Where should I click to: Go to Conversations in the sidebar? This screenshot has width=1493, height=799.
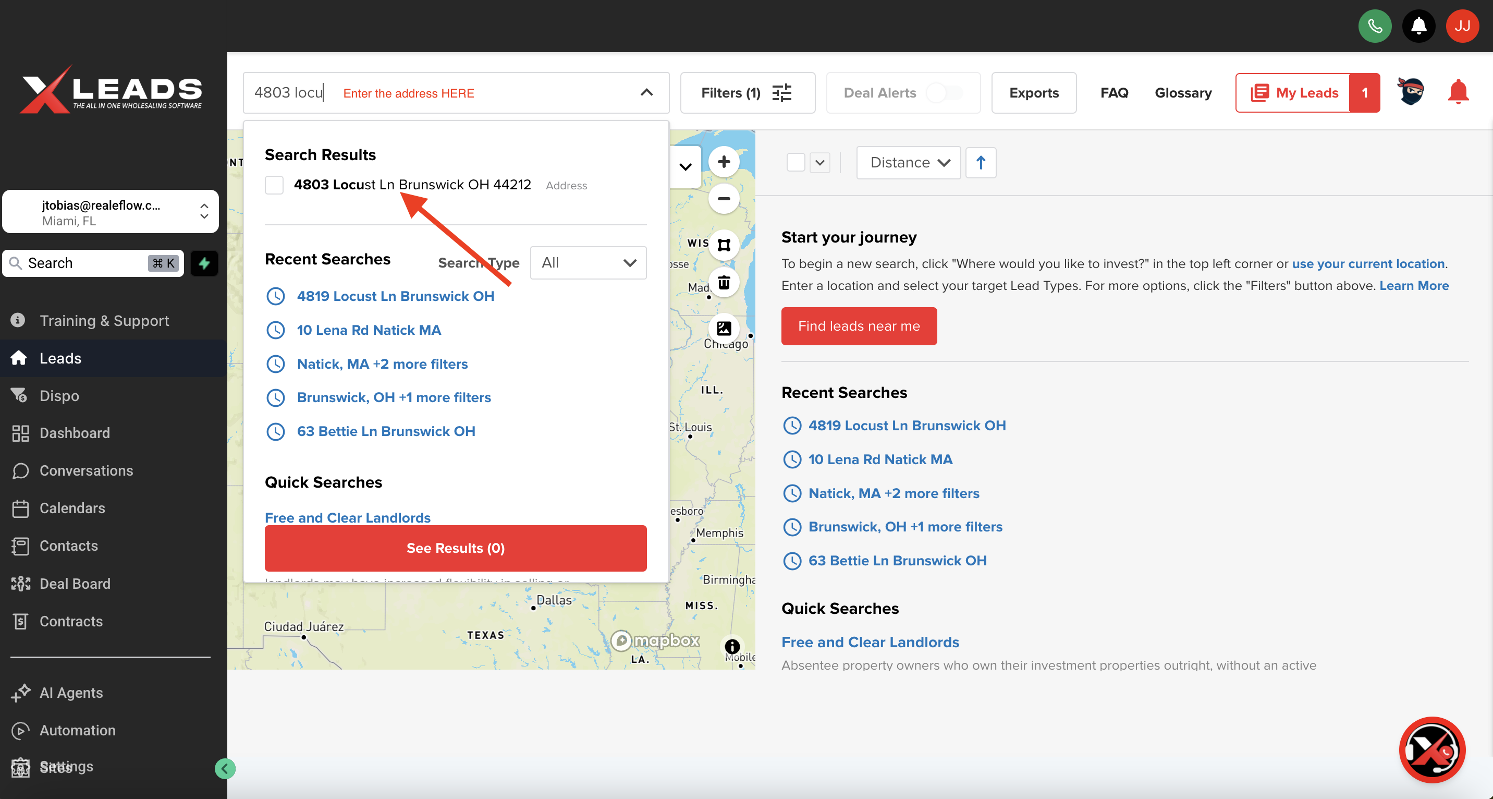coord(86,470)
